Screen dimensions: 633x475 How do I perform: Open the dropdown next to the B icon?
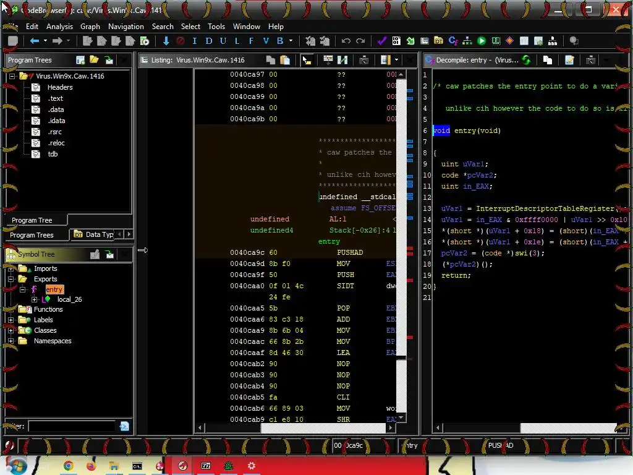coord(291,41)
